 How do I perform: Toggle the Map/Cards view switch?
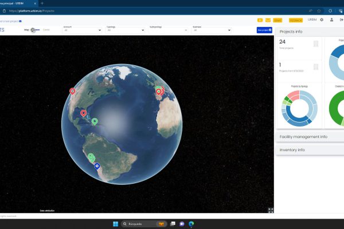pyautogui.click(x=35, y=30)
